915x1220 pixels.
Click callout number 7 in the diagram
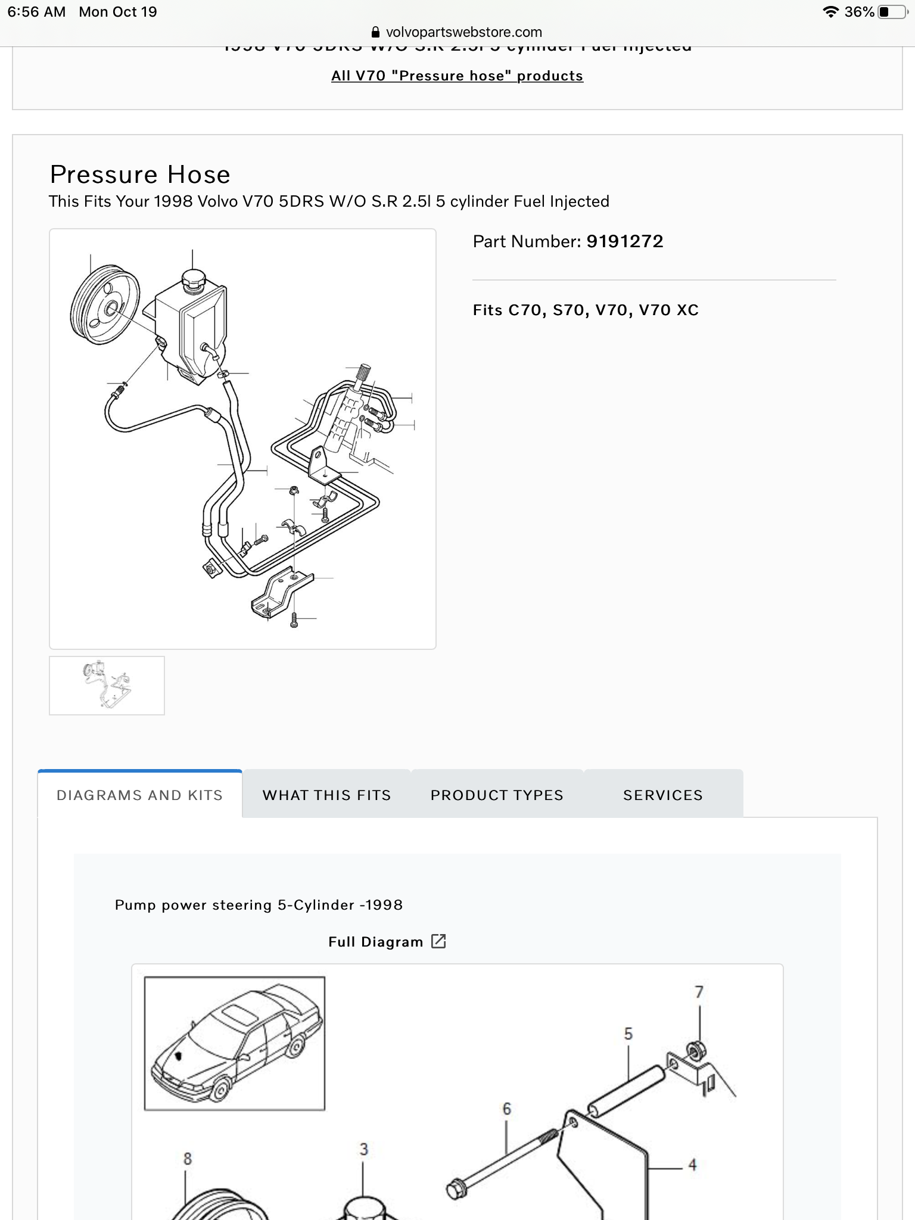click(x=699, y=992)
